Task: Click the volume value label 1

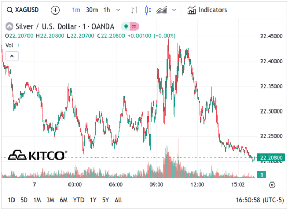Action: [x=261, y=175]
